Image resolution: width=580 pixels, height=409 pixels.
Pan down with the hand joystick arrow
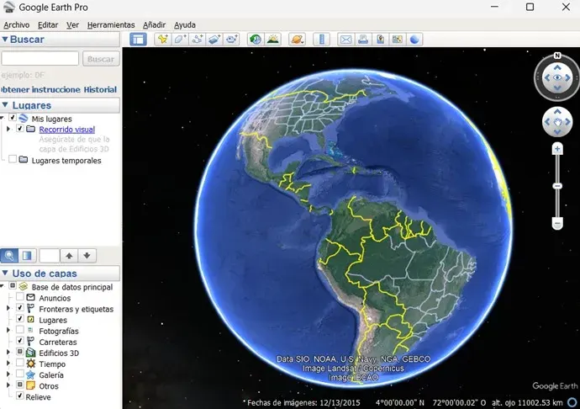click(x=557, y=132)
